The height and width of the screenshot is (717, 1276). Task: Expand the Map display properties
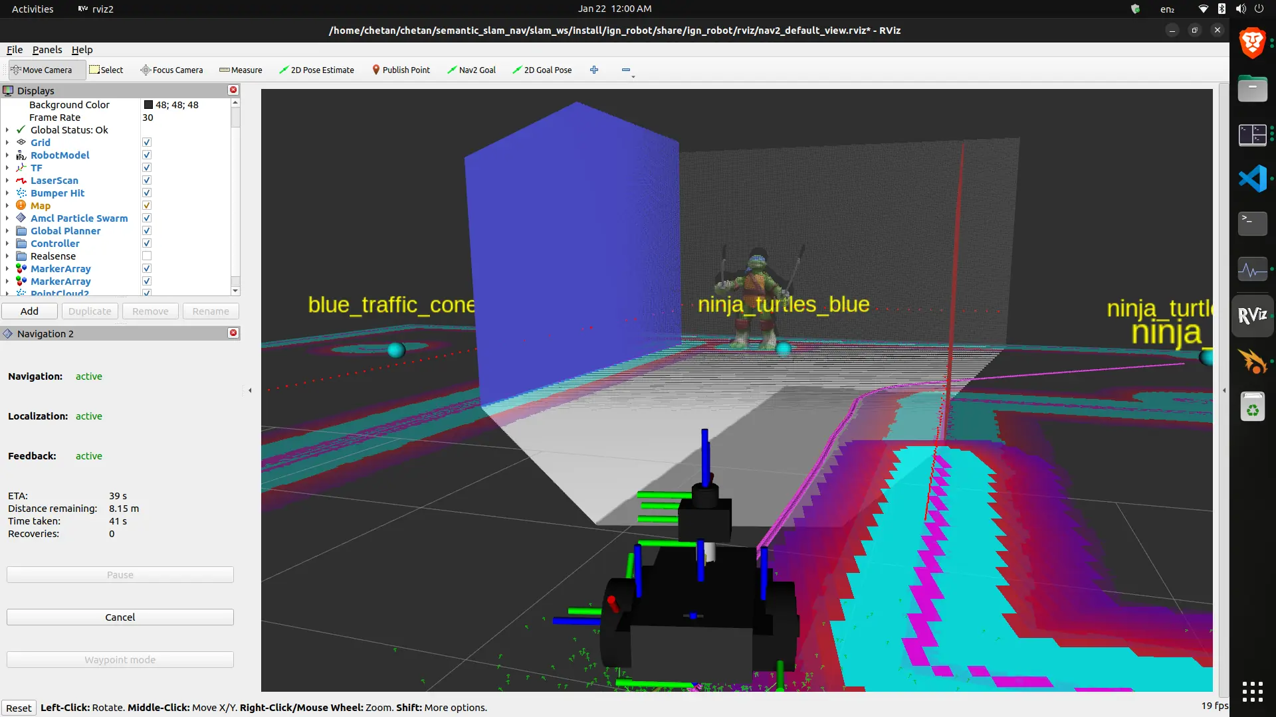coord(7,206)
